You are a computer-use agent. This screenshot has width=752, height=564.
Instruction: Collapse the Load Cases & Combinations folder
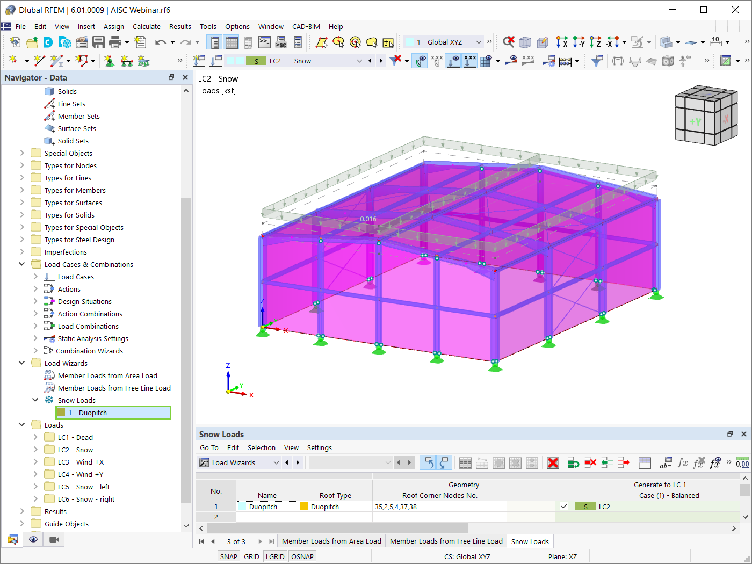[22, 264]
